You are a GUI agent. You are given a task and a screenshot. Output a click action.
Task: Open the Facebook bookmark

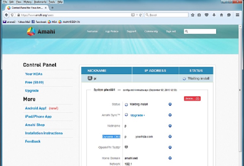(x=39, y=22)
